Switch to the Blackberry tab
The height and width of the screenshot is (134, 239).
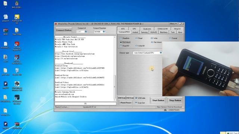click(x=164, y=32)
